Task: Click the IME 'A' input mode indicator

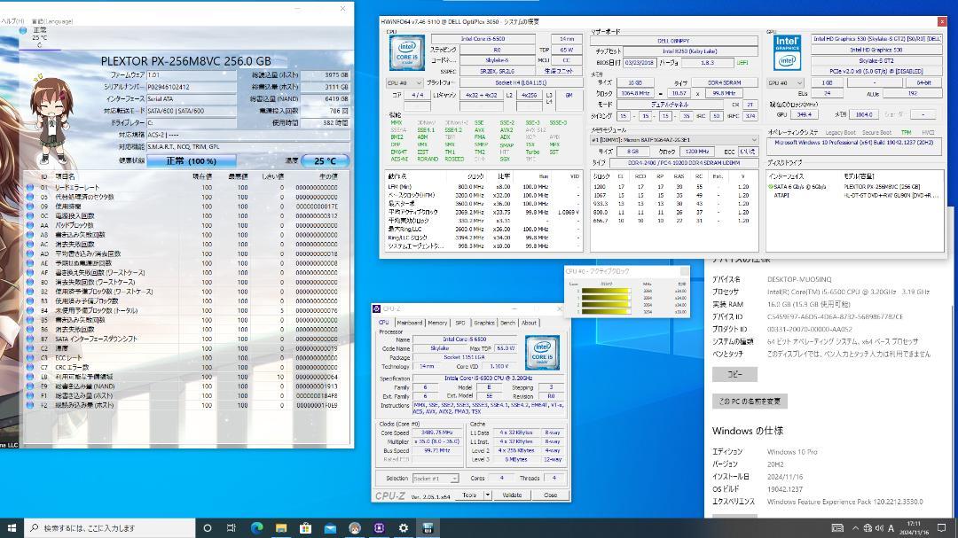Action: click(x=891, y=528)
